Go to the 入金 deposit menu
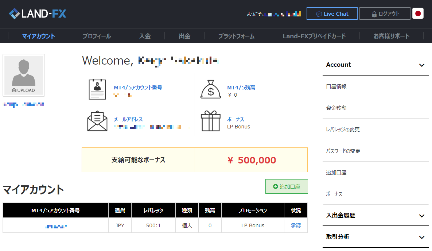Image resolution: width=432 pixels, height=251 pixels. click(145, 36)
